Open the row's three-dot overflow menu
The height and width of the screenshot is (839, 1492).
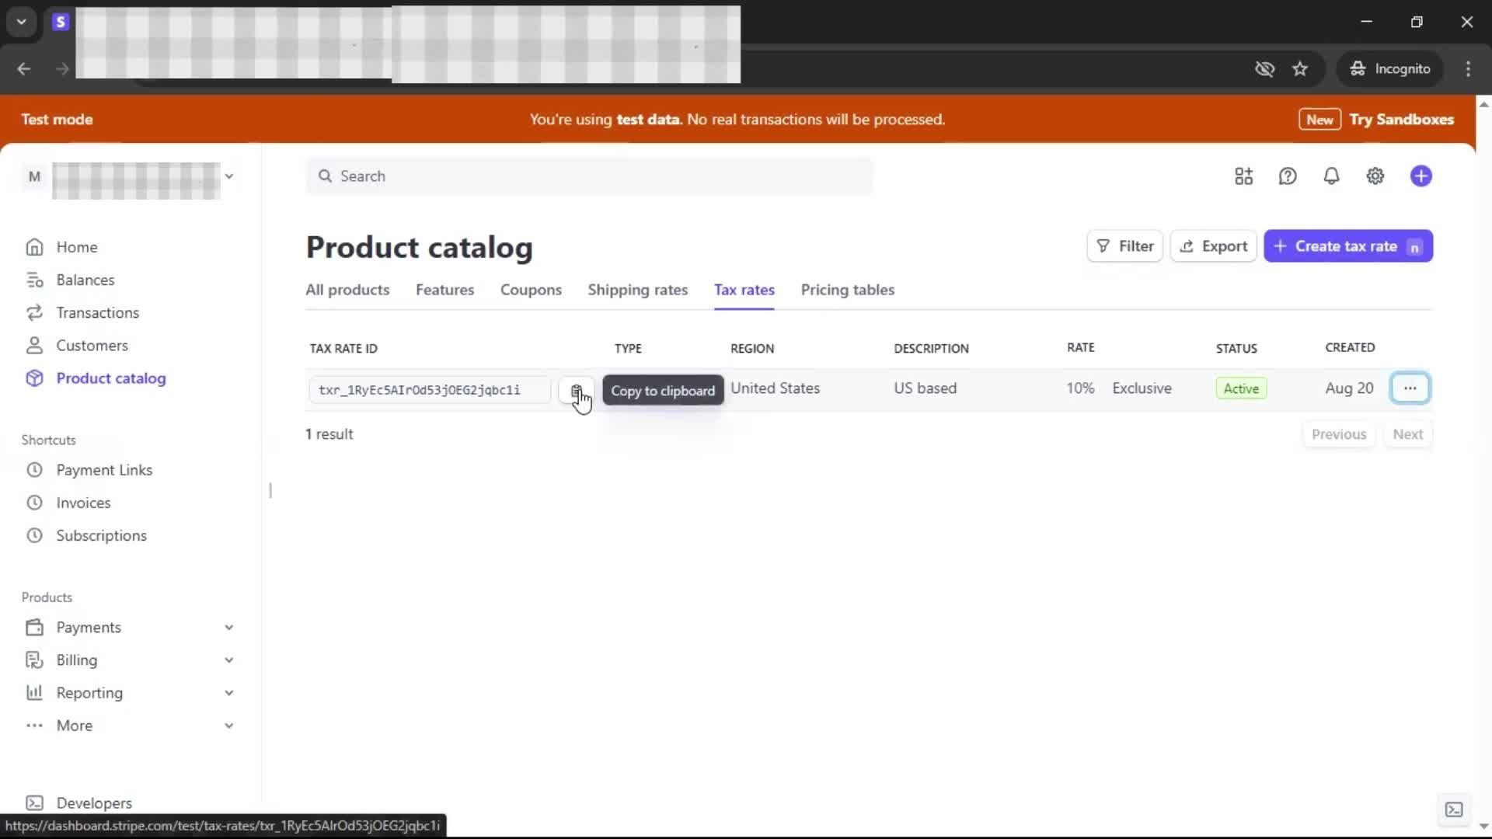coord(1410,388)
